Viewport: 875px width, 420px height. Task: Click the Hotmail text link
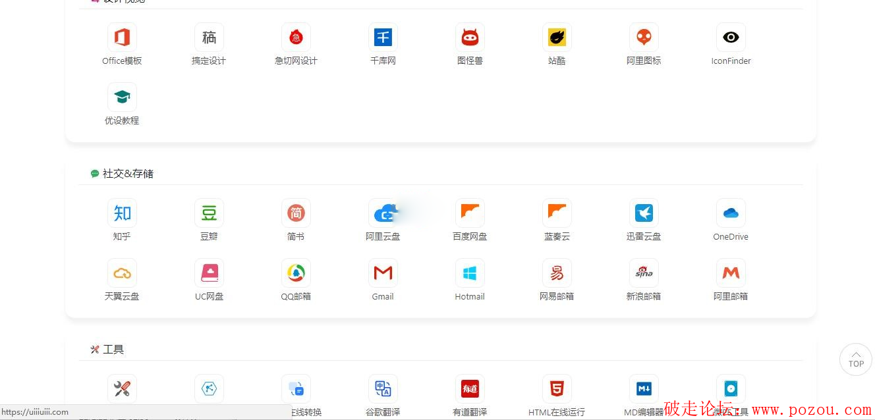[x=470, y=297]
